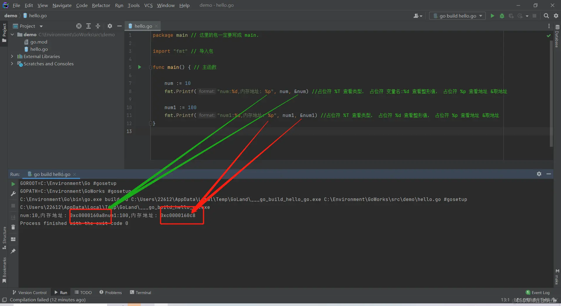Click 'Process finished with the exit code 0' output line
The width and height of the screenshot is (561, 306).
click(74, 223)
